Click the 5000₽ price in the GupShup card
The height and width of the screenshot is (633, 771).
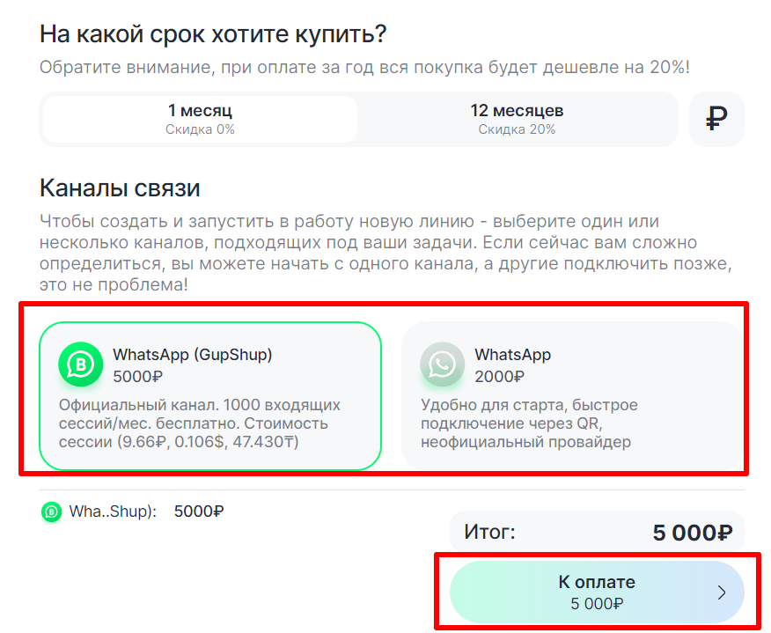[x=138, y=377]
